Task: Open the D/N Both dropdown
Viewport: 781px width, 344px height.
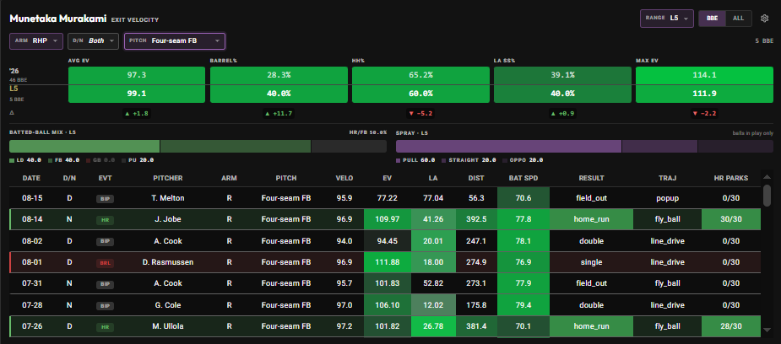Action: point(93,41)
